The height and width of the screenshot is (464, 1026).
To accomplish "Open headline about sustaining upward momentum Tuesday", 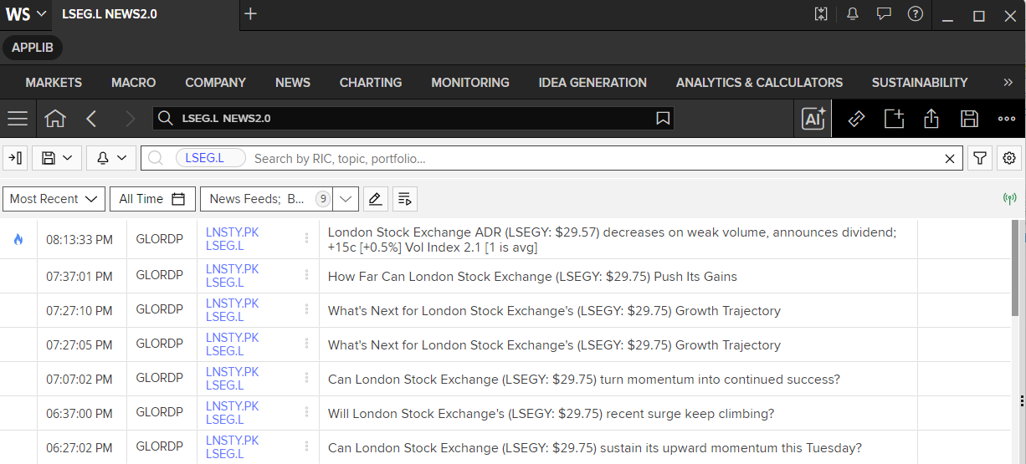I will [x=595, y=448].
